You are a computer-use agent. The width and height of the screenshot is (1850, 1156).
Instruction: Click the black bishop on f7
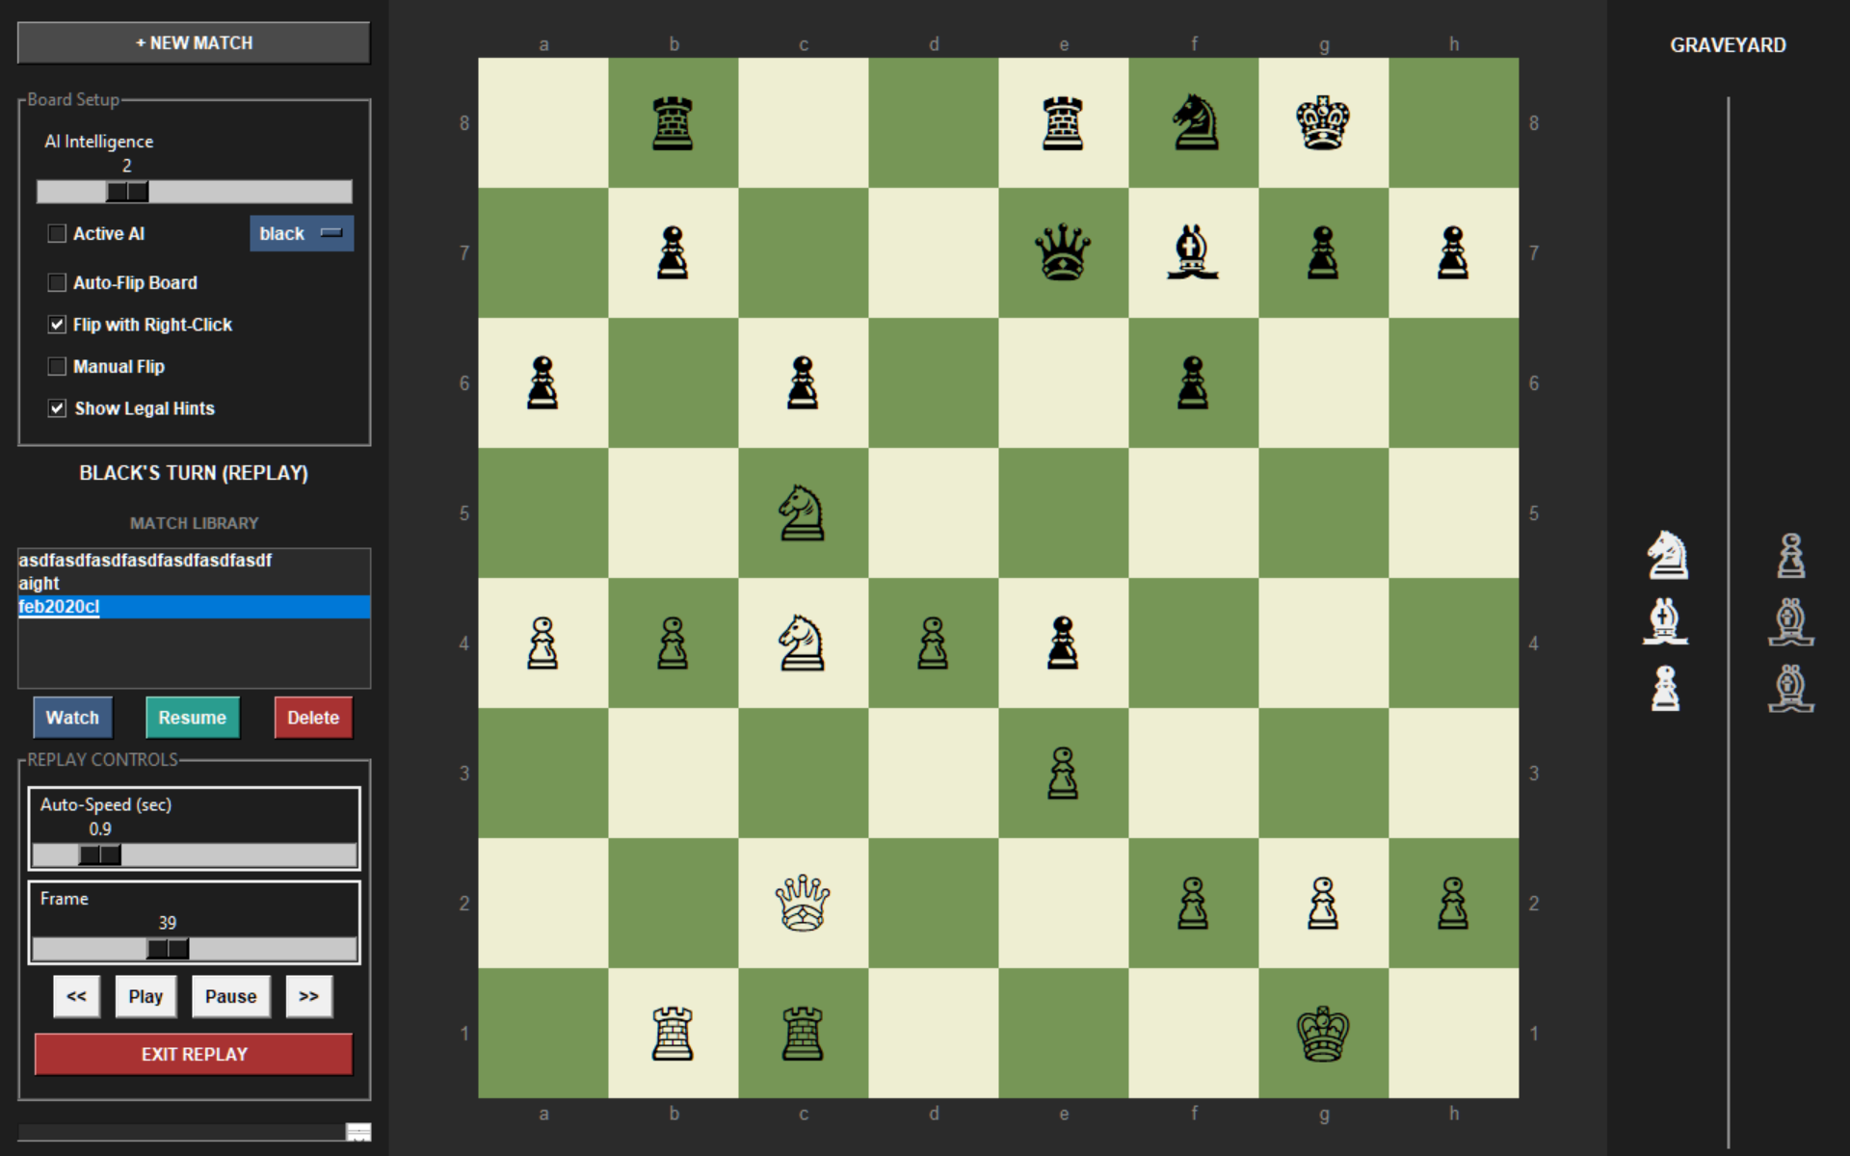1193,252
